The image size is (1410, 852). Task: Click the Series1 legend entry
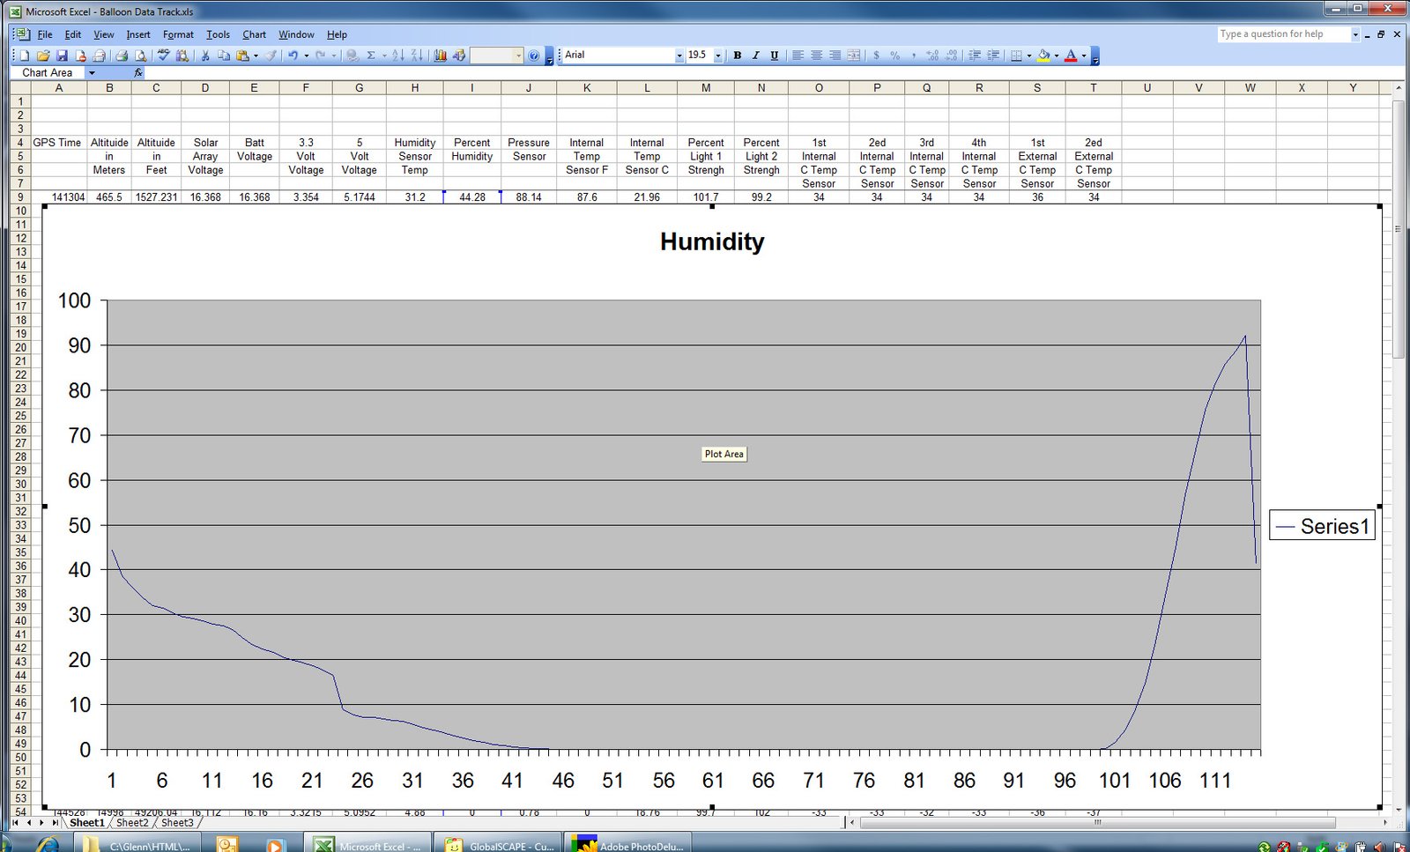(1322, 526)
